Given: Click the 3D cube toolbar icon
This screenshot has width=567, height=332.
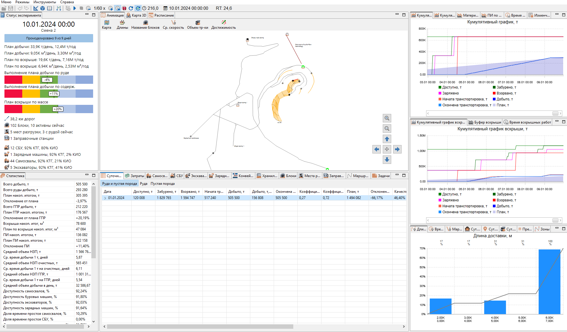Looking at the screenshot, I should click(43, 8).
